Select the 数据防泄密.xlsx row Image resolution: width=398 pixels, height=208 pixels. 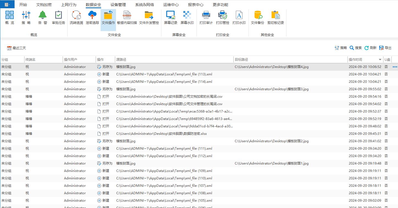(199, 134)
